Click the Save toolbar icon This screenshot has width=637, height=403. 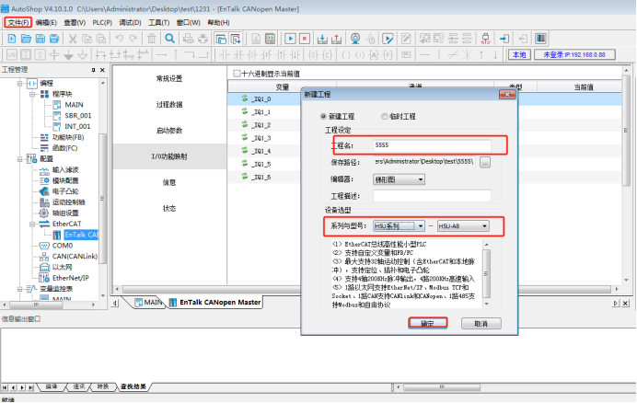click(x=41, y=39)
